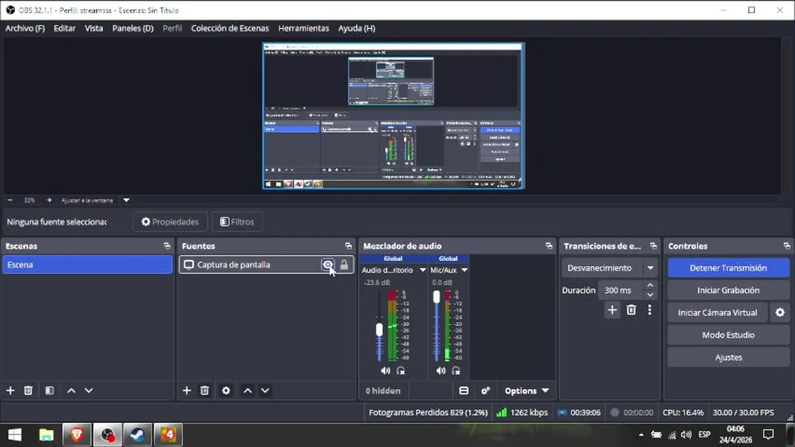Toggle Mic/Aux monitoring headphone icon
The height and width of the screenshot is (447, 795).
(x=456, y=371)
